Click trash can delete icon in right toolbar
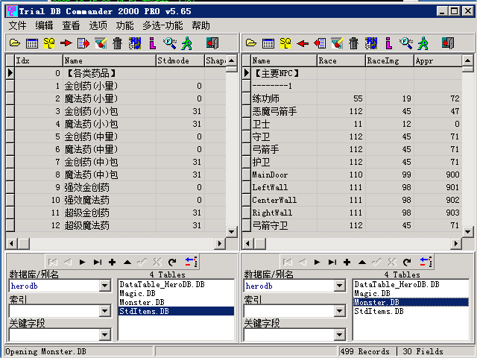 (353, 43)
